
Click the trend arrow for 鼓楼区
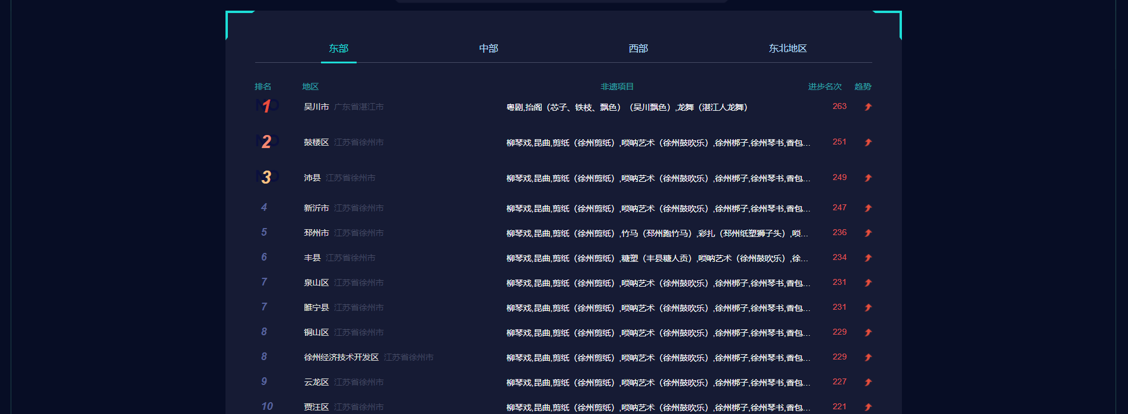click(x=868, y=142)
